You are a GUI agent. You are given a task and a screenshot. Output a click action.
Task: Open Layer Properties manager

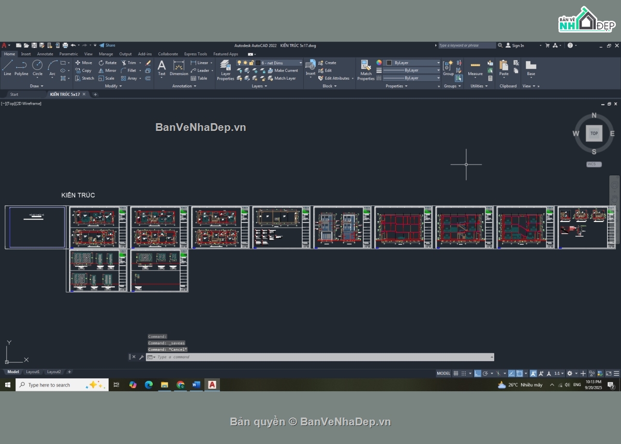(x=225, y=69)
